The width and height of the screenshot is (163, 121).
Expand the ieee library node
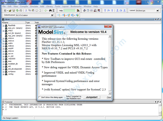point(3,62)
